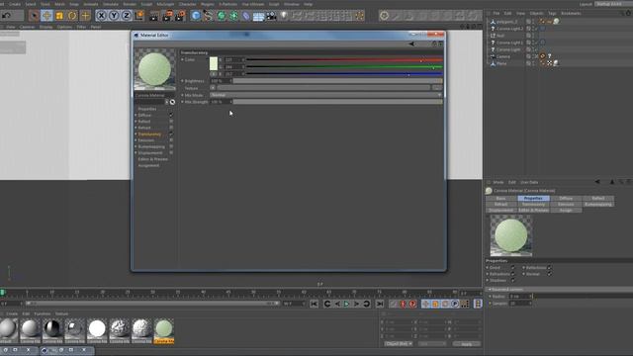Open the Character menu
633x356 pixels.
[187, 4]
